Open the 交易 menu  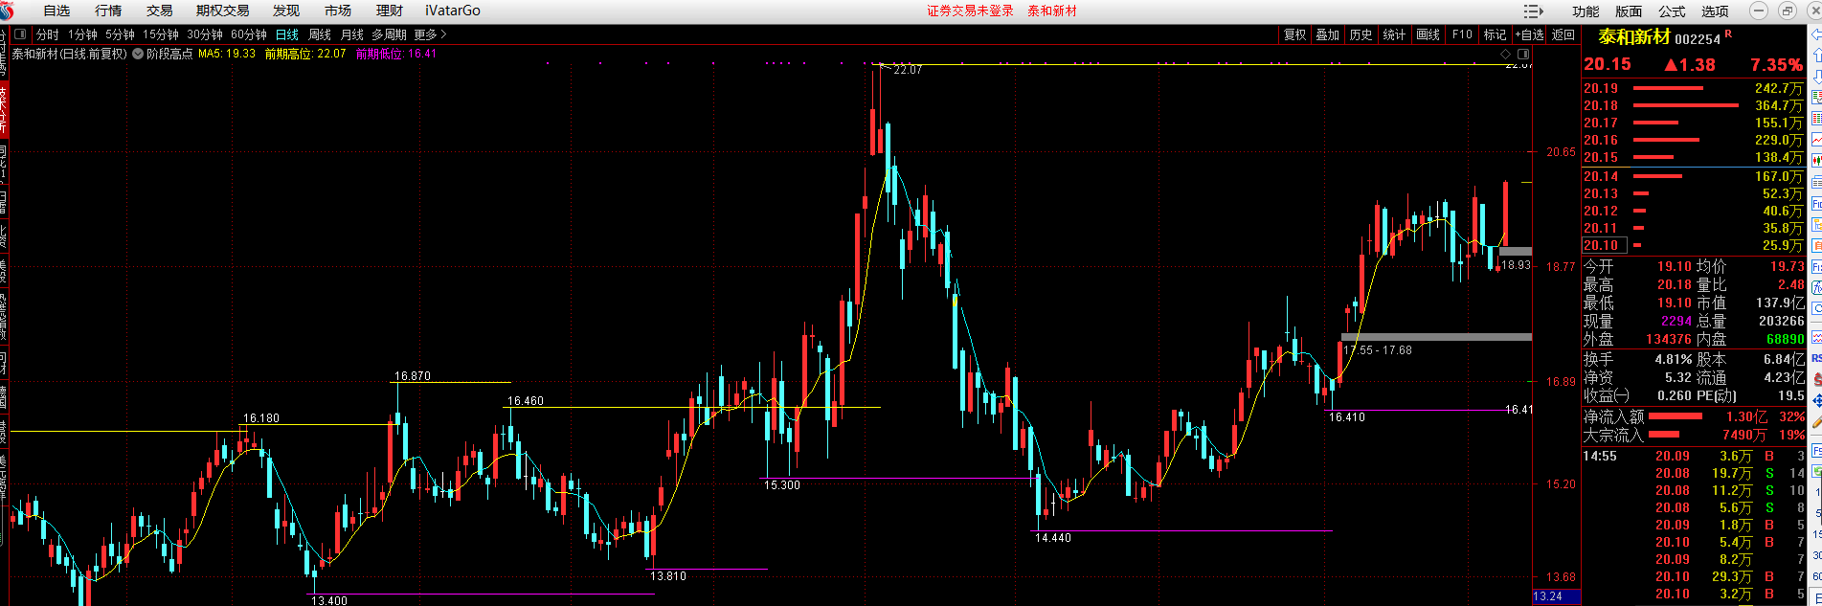[160, 11]
